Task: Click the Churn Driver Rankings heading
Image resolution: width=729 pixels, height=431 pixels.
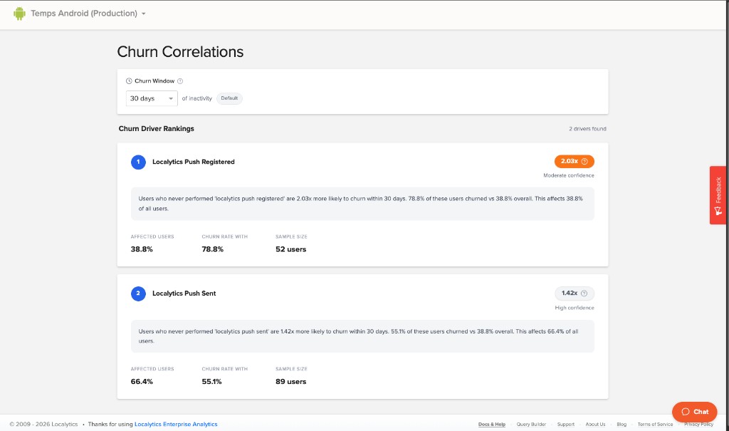Action: [x=156, y=129]
